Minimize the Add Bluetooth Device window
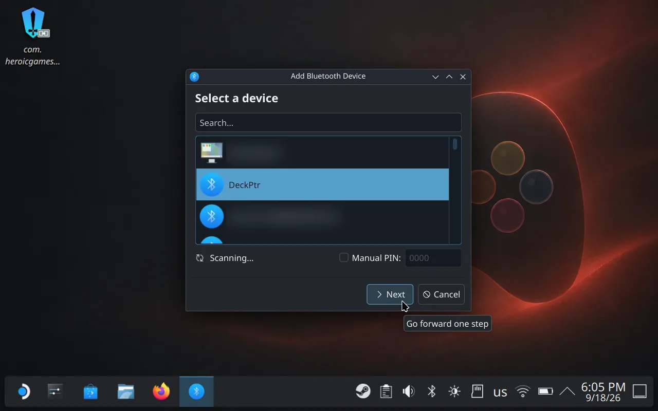This screenshot has height=411, width=658. [435, 77]
